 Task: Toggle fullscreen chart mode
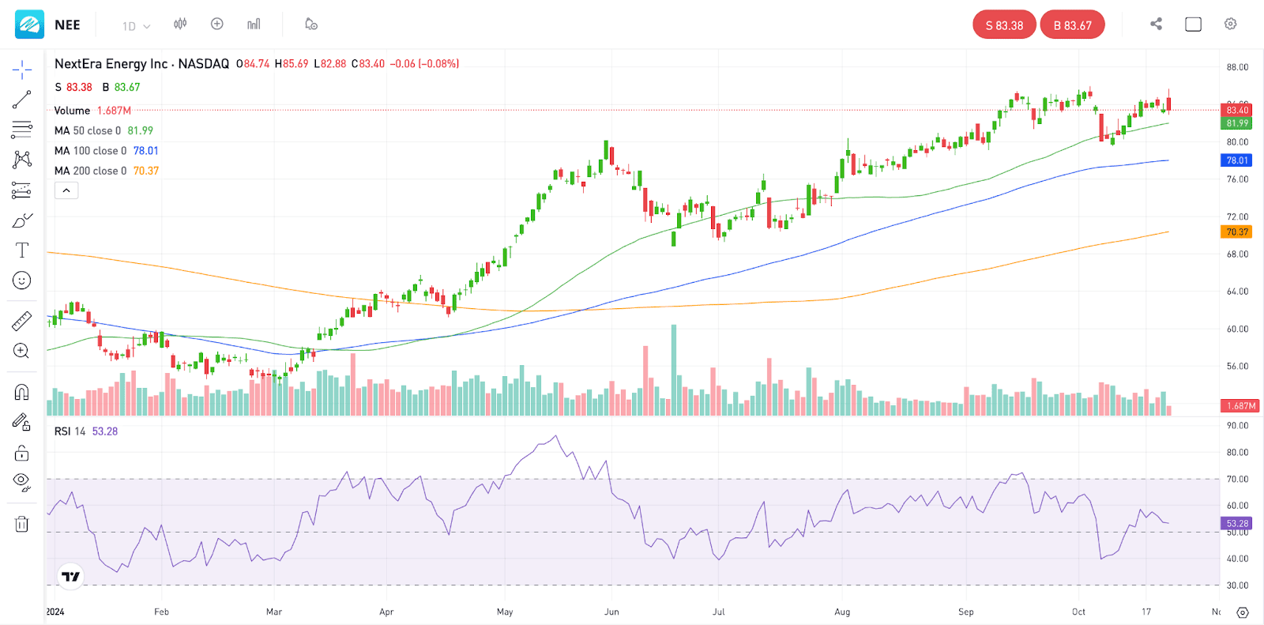pos(1193,24)
